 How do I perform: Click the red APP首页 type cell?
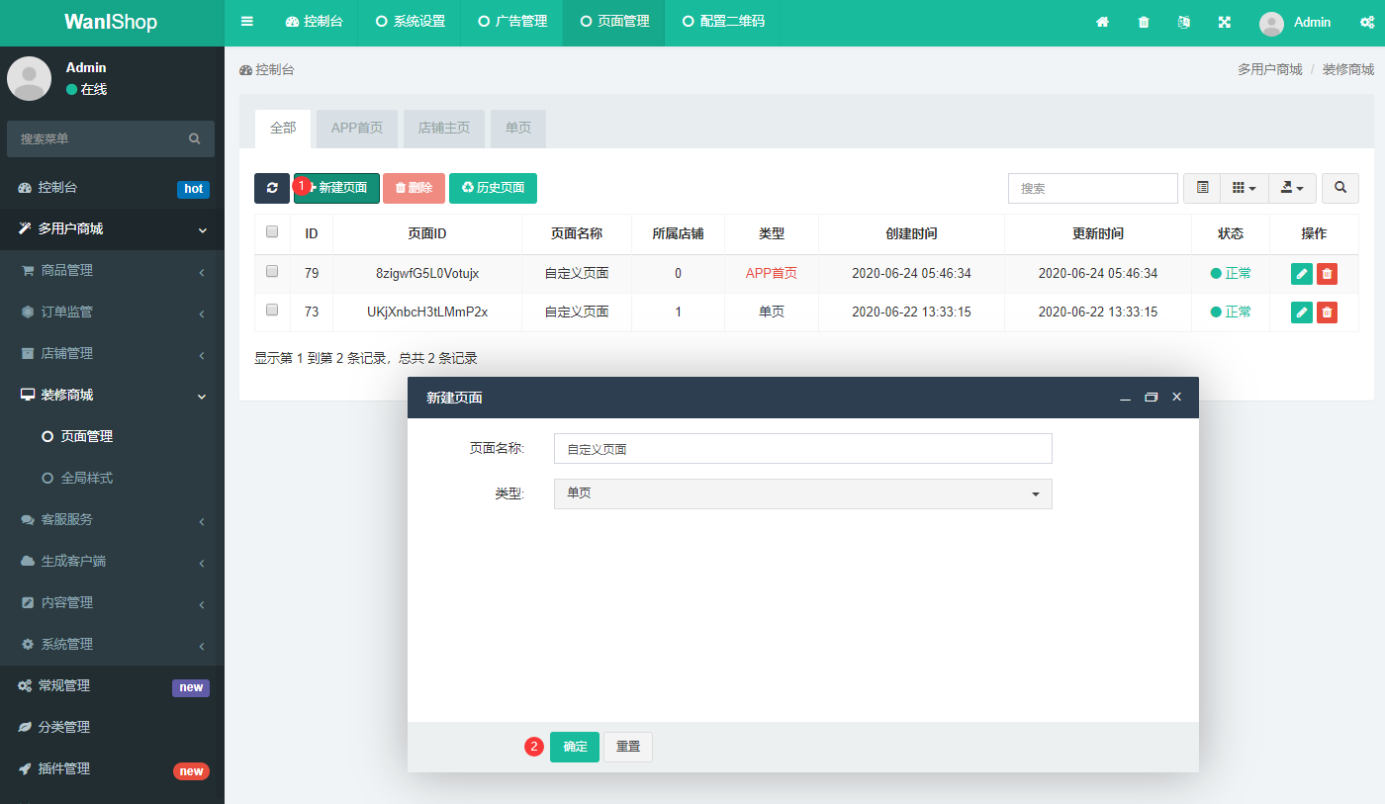772,274
